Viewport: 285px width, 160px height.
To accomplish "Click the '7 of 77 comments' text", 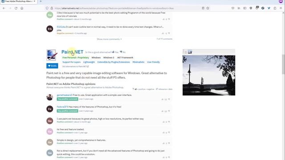I will click(164, 39).
